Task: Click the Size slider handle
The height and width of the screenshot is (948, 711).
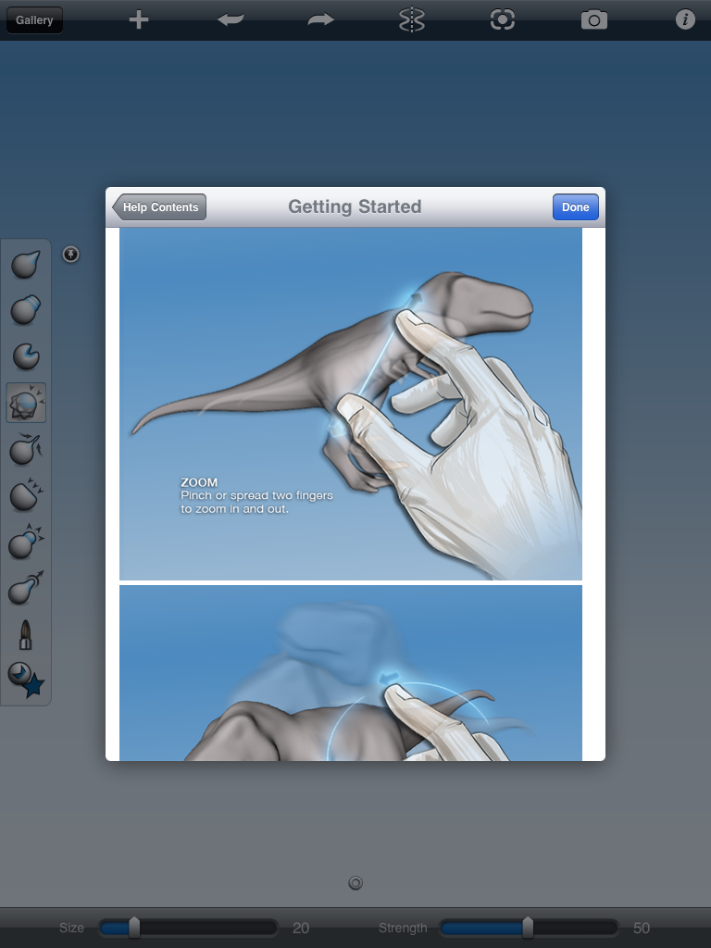Action: 134,928
